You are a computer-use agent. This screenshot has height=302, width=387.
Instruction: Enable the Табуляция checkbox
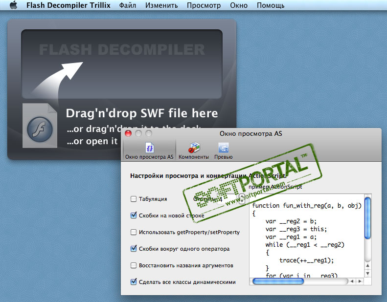click(133, 199)
